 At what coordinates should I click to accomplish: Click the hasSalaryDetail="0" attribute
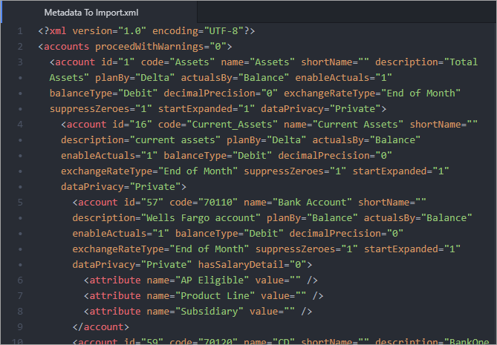[252, 265]
